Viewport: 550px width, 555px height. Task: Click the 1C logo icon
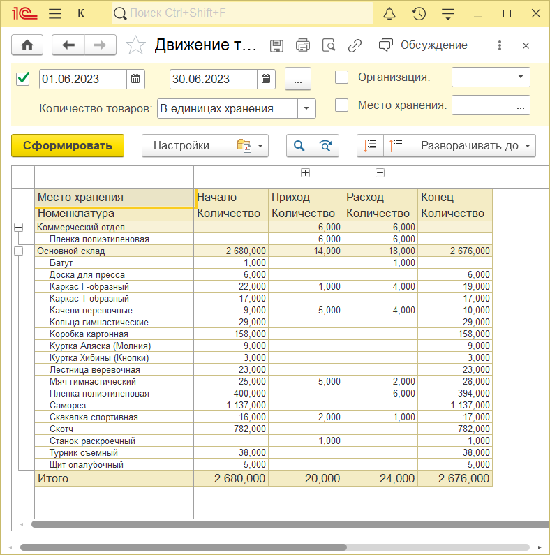pyautogui.click(x=24, y=13)
